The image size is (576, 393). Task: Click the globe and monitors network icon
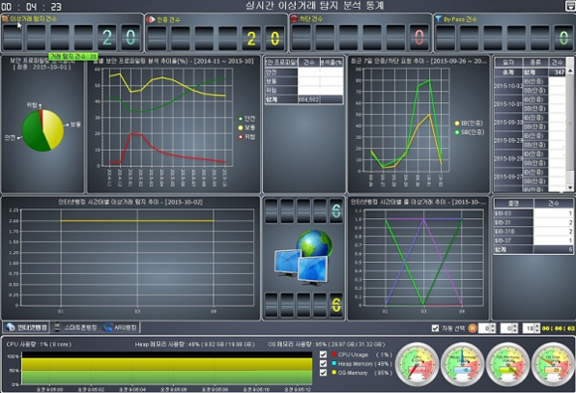pos(304,258)
